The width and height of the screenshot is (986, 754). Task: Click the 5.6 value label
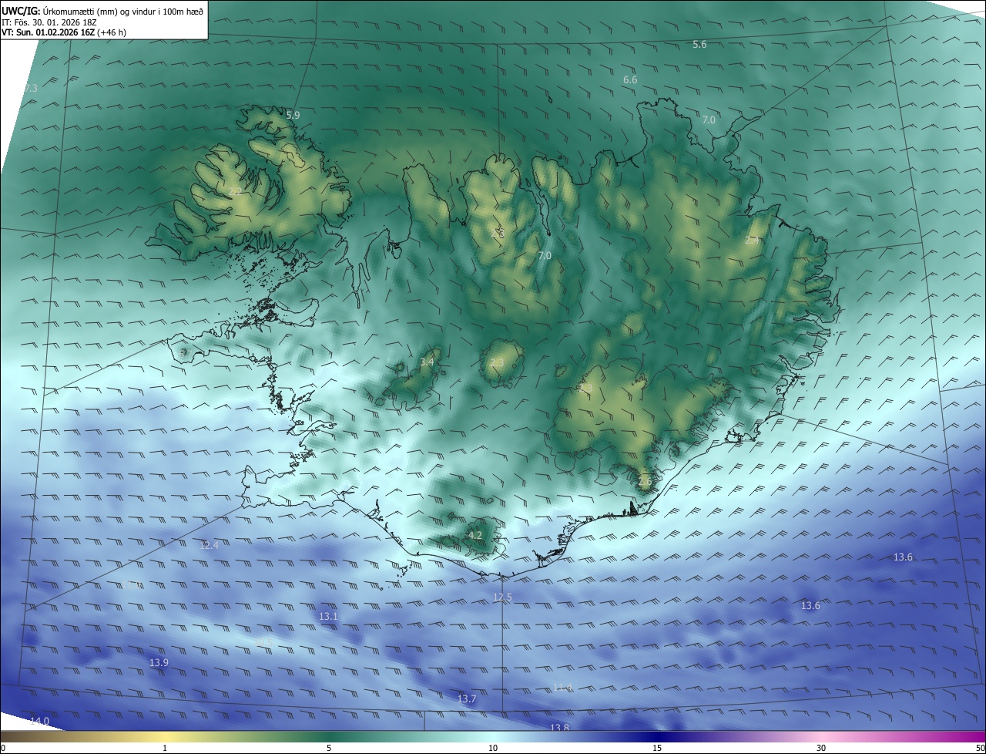(x=699, y=45)
